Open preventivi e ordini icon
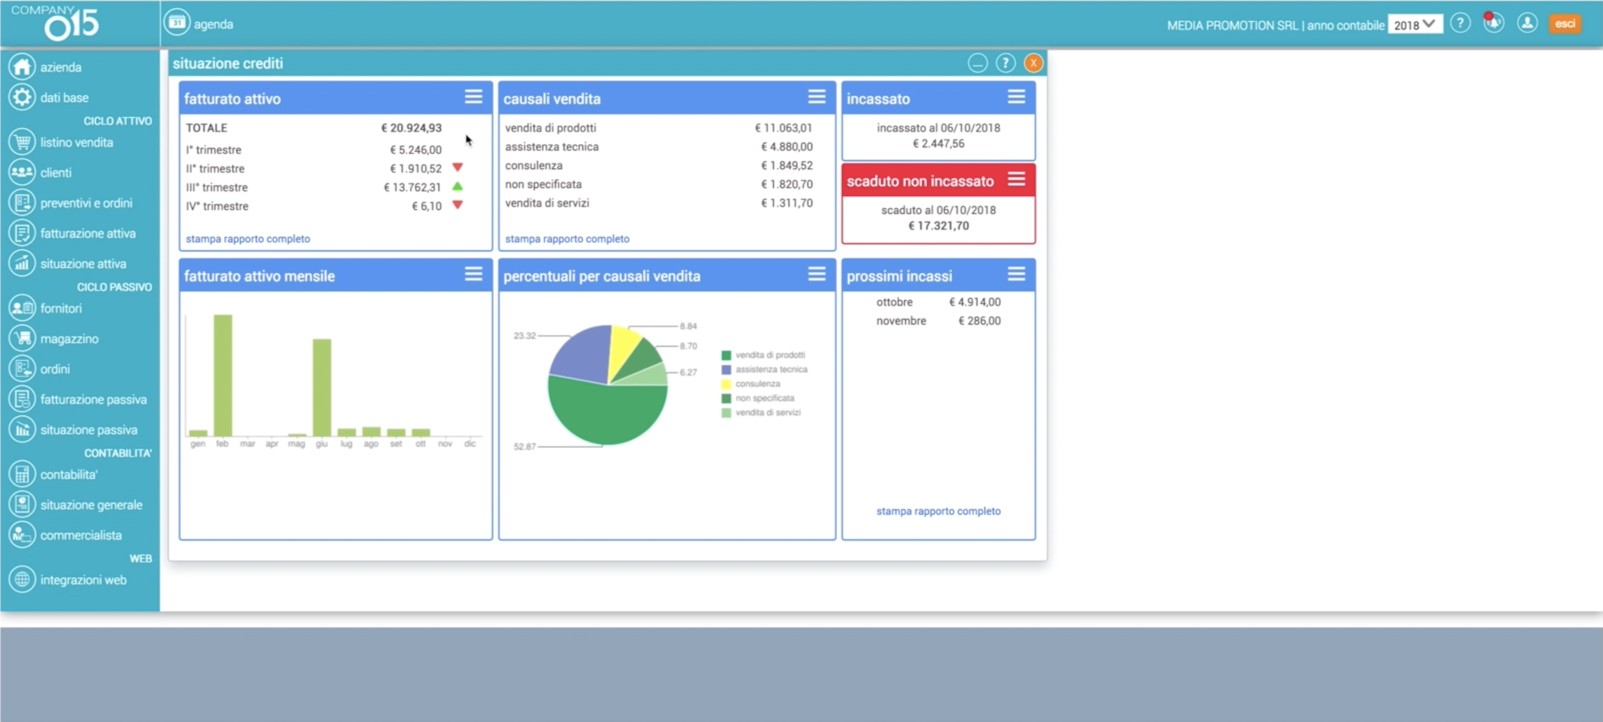This screenshot has height=722, width=1603. [23, 202]
